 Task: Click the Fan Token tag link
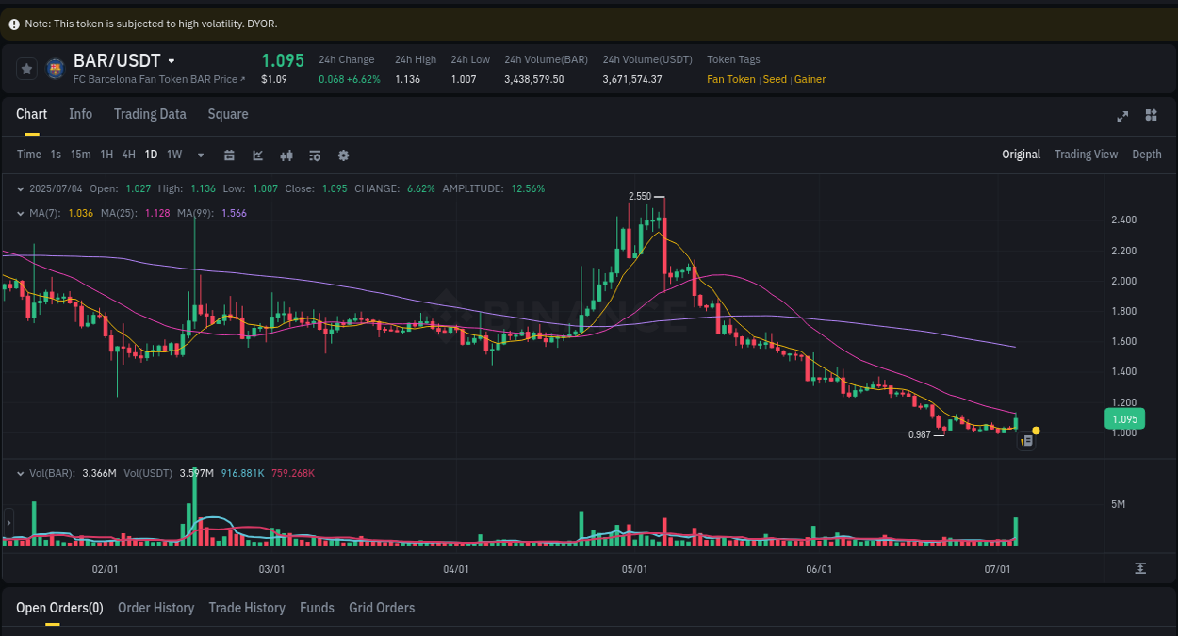pyautogui.click(x=731, y=79)
